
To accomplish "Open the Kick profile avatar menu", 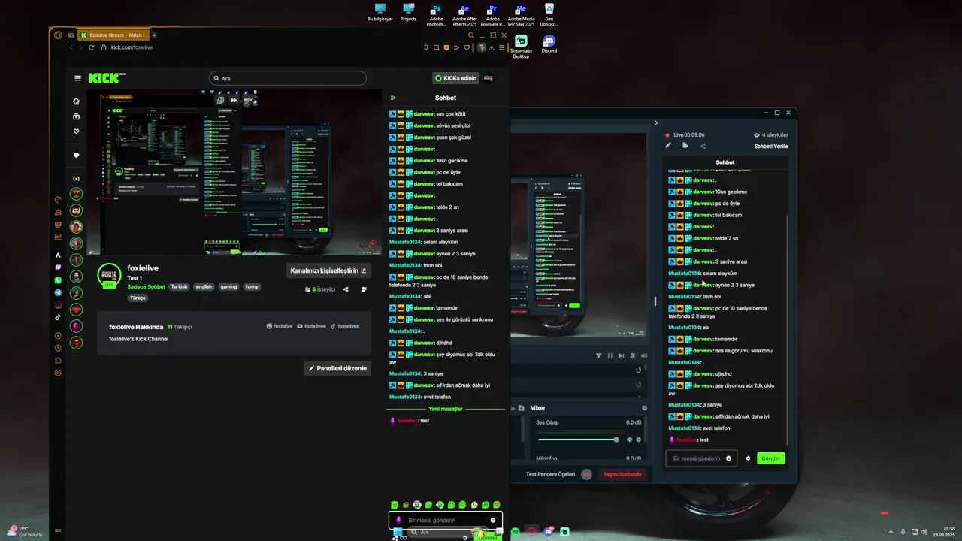I will click(x=489, y=78).
